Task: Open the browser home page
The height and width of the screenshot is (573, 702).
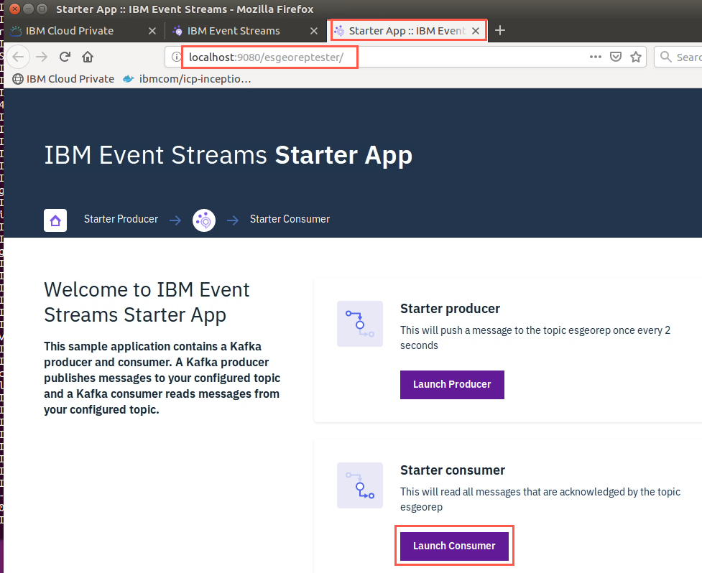Action: (88, 57)
